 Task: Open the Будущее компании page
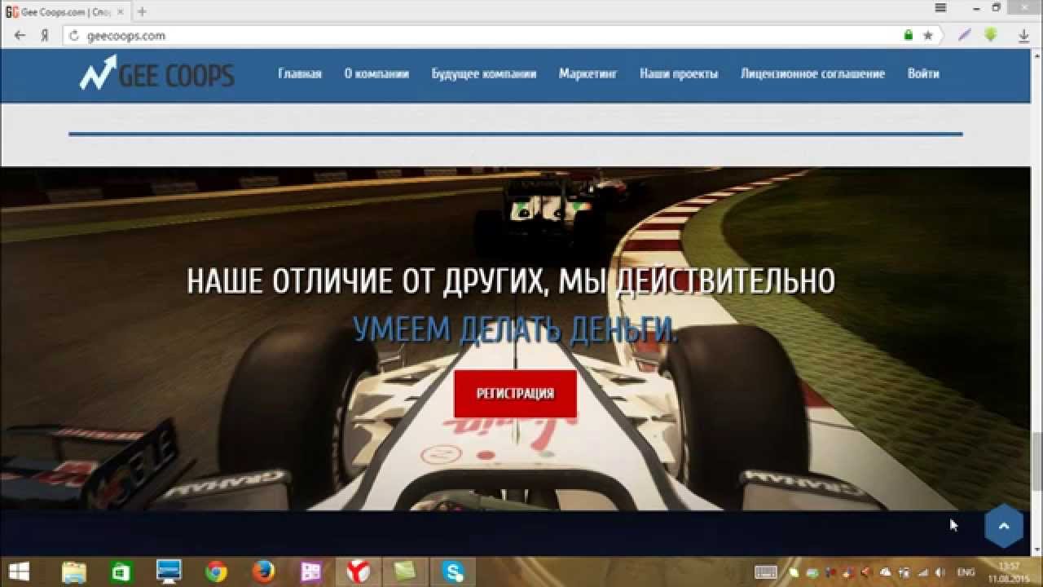tap(484, 73)
